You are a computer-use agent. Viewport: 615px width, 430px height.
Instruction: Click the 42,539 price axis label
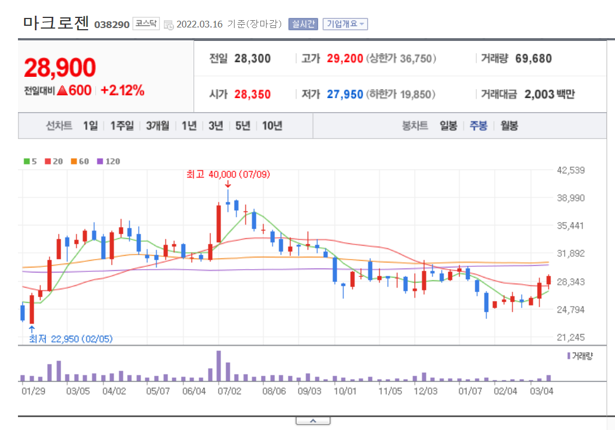click(571, 170)
